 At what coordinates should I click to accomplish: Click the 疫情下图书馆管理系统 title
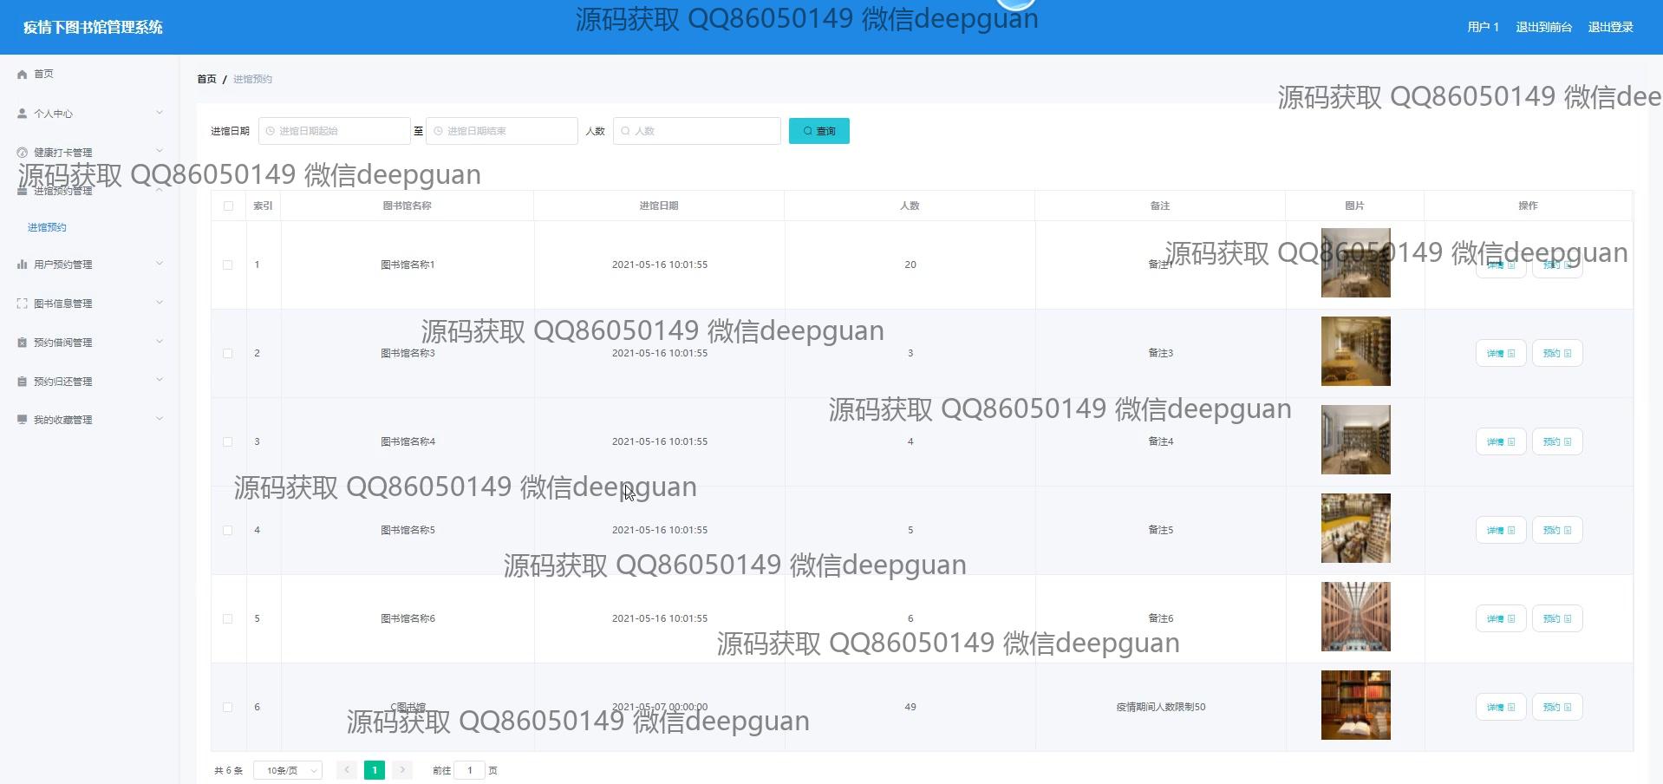coord(93,27)
